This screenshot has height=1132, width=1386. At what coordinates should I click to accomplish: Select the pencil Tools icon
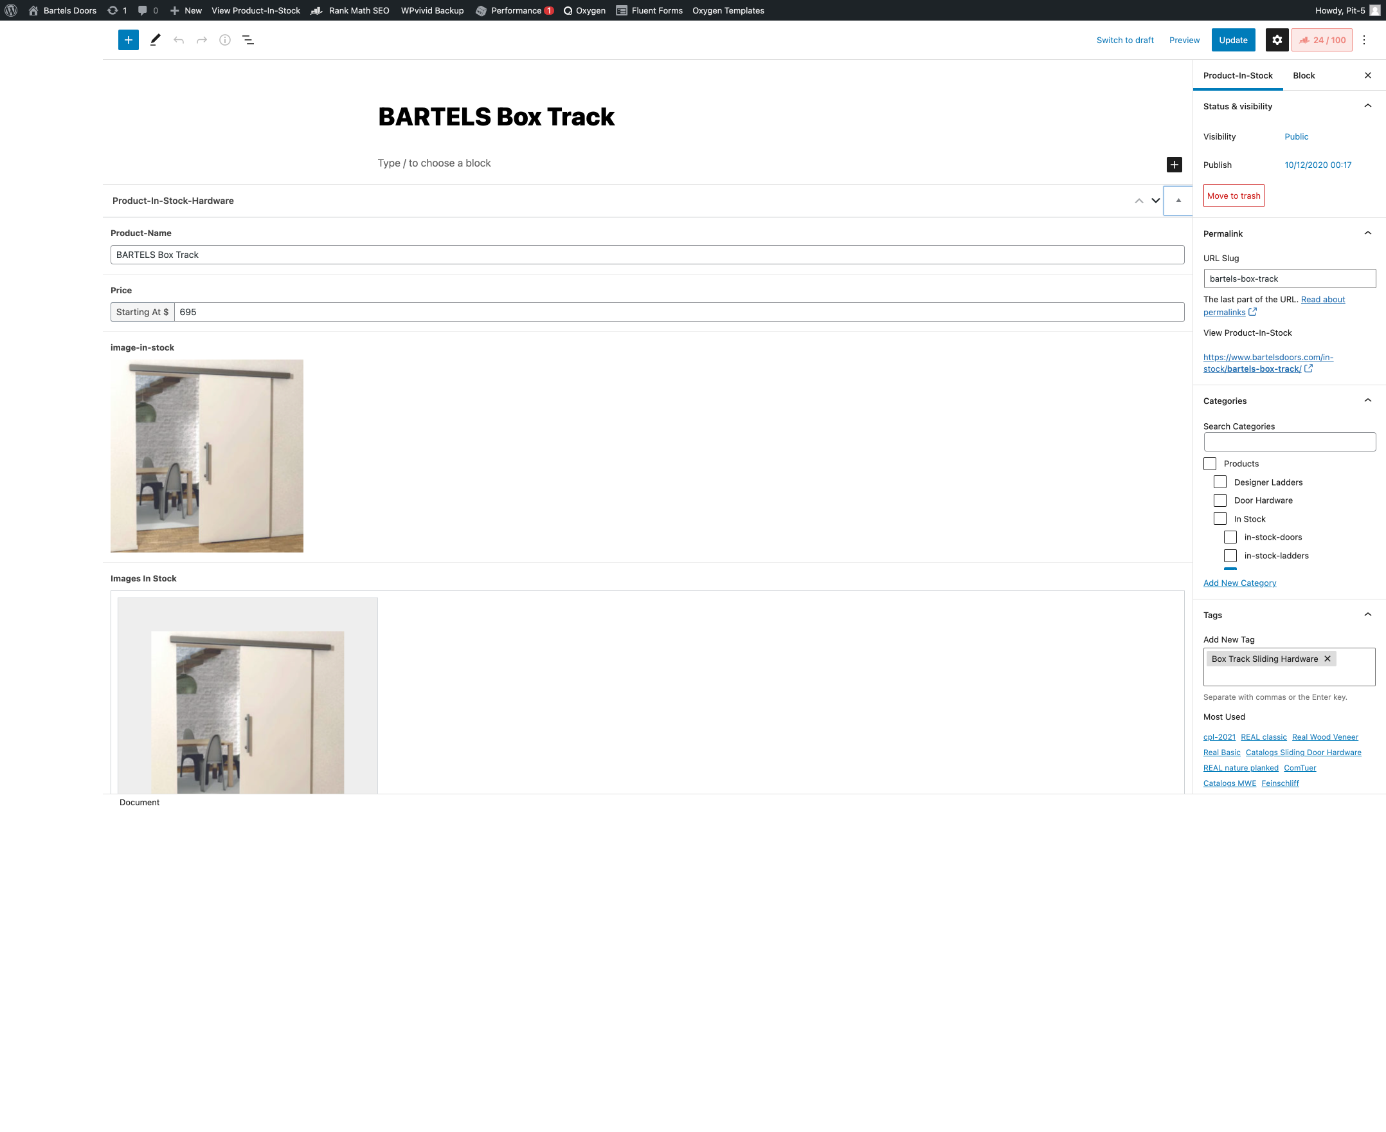(155, 40)
